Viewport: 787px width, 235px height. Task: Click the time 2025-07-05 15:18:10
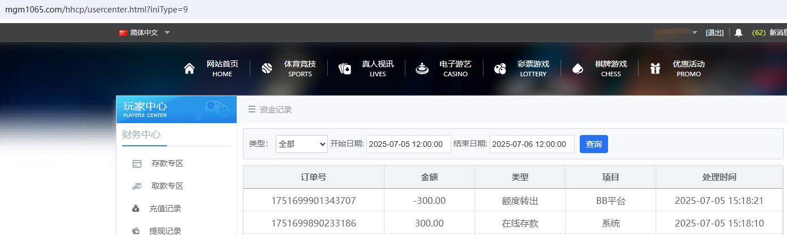tap(719, 223)
